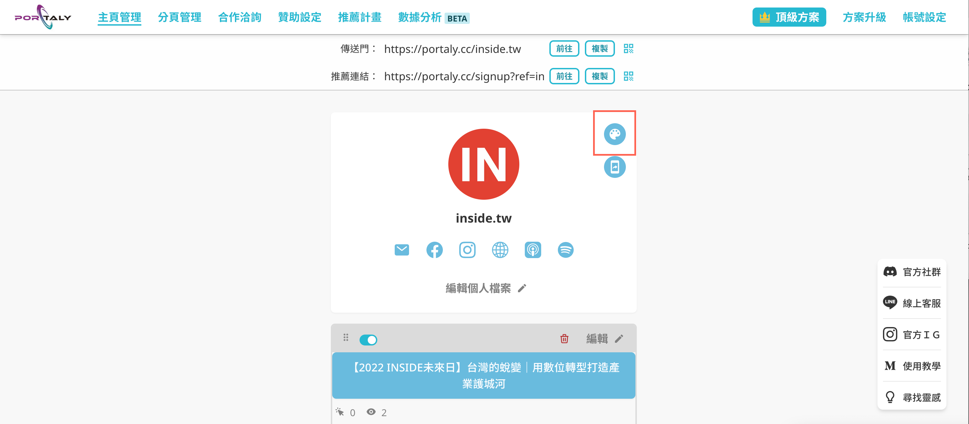Click the Spotify social icon
Screen dimensions: 969x424
565,250
